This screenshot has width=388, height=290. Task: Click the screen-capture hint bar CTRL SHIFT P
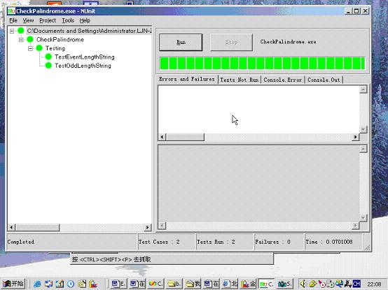coord(172,259)
